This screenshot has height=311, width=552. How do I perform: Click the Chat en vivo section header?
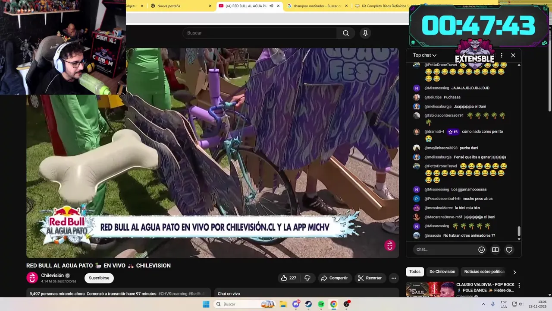229,294
